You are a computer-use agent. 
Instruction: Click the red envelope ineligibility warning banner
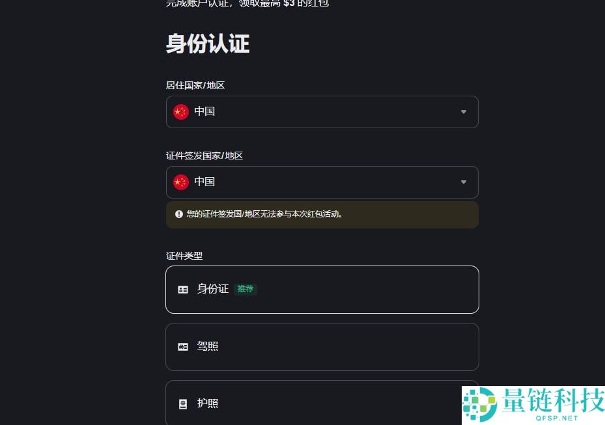click(322, 213)
